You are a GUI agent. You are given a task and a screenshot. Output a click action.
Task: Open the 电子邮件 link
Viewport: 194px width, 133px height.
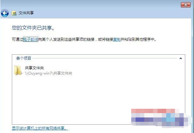31,39
